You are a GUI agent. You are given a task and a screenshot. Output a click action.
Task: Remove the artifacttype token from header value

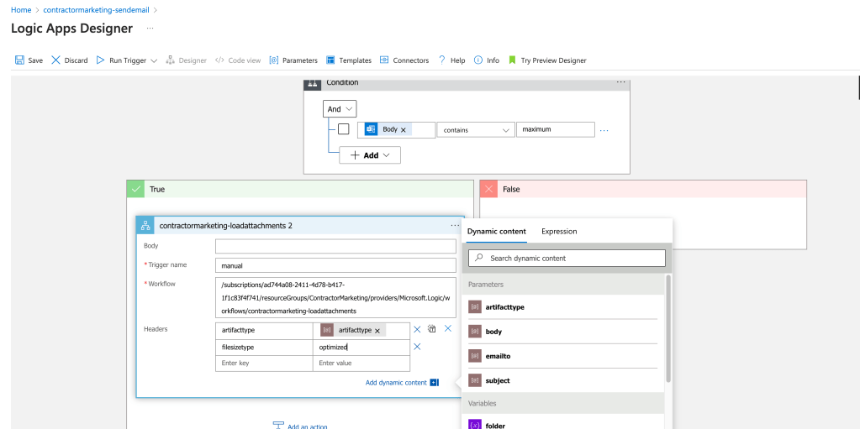coord(377,331)
